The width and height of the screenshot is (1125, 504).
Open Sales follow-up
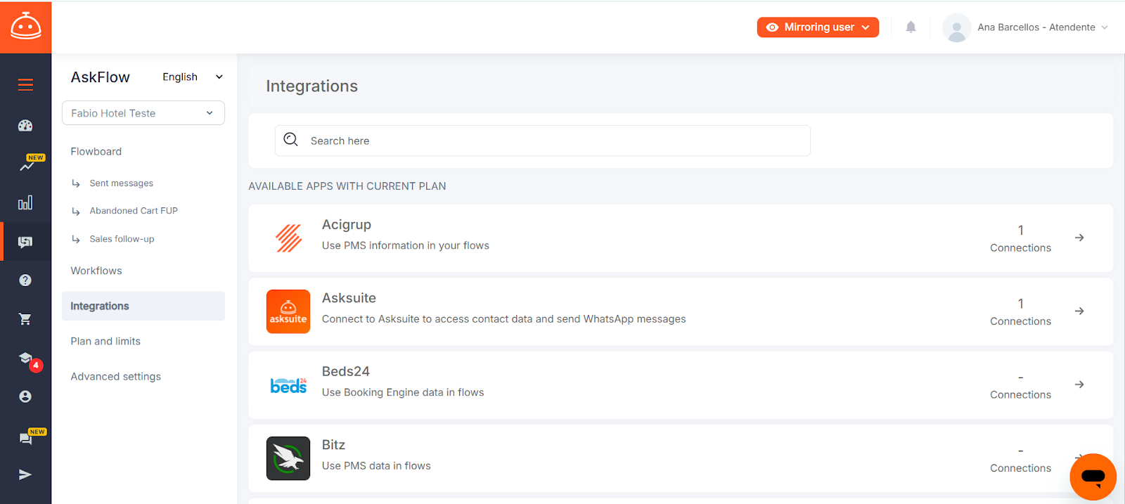122,239
